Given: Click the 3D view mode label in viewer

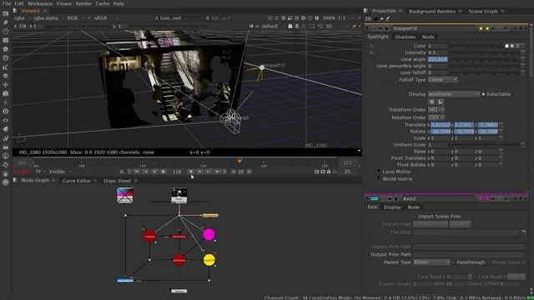Looking at the screenshot, I should click(x=329, y=26).
